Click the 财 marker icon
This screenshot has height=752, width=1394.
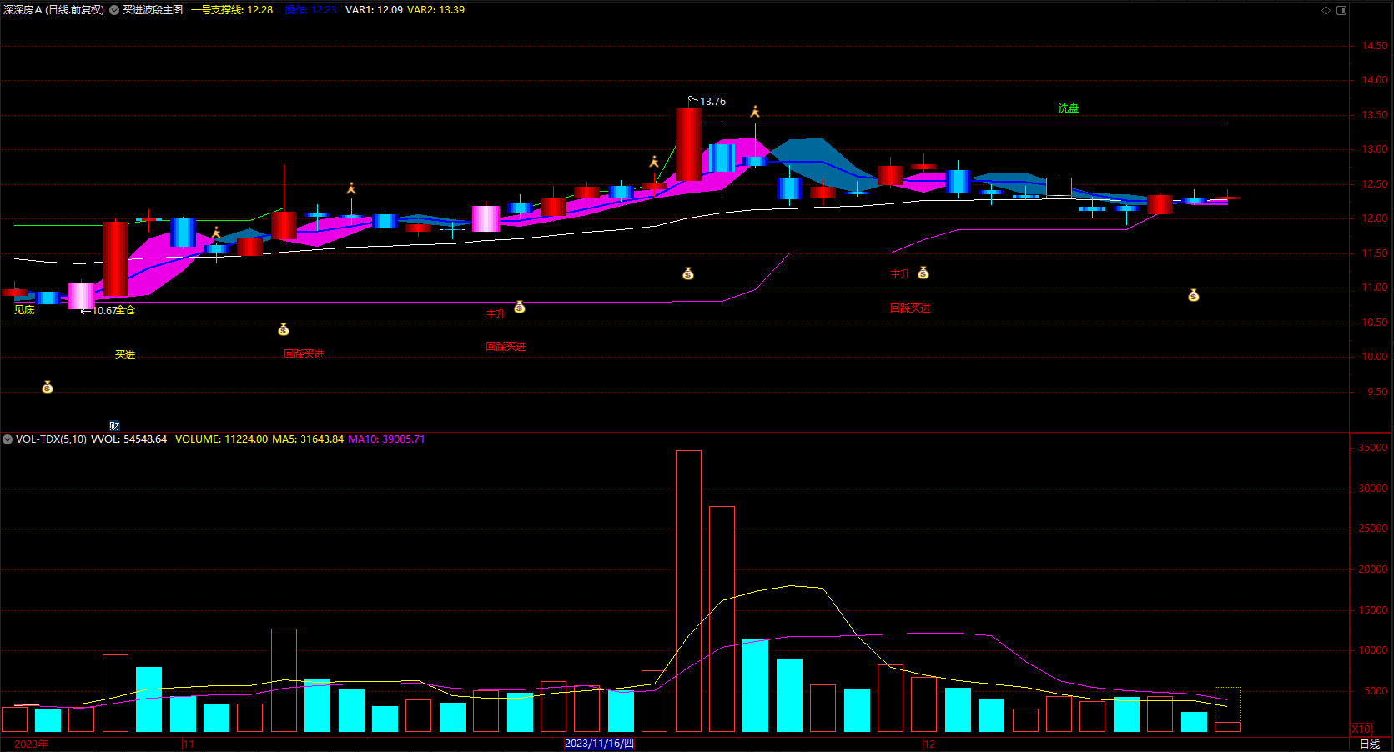(114, 426)
